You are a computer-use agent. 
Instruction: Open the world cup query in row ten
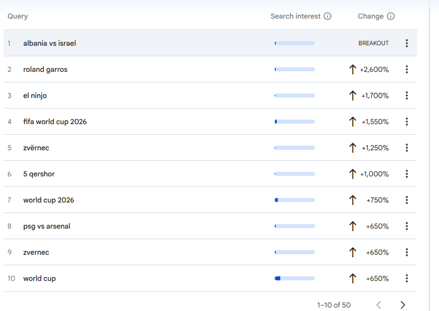point(40,278)
